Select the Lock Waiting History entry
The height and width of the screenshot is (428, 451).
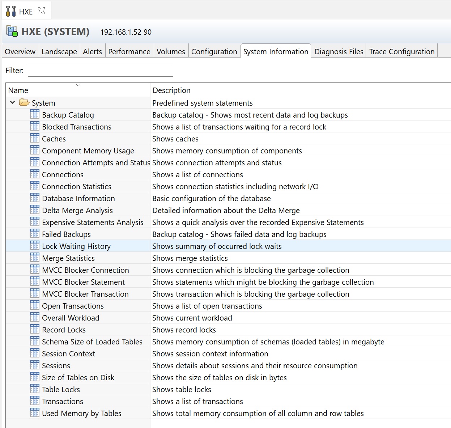click(x=76, y=246)
